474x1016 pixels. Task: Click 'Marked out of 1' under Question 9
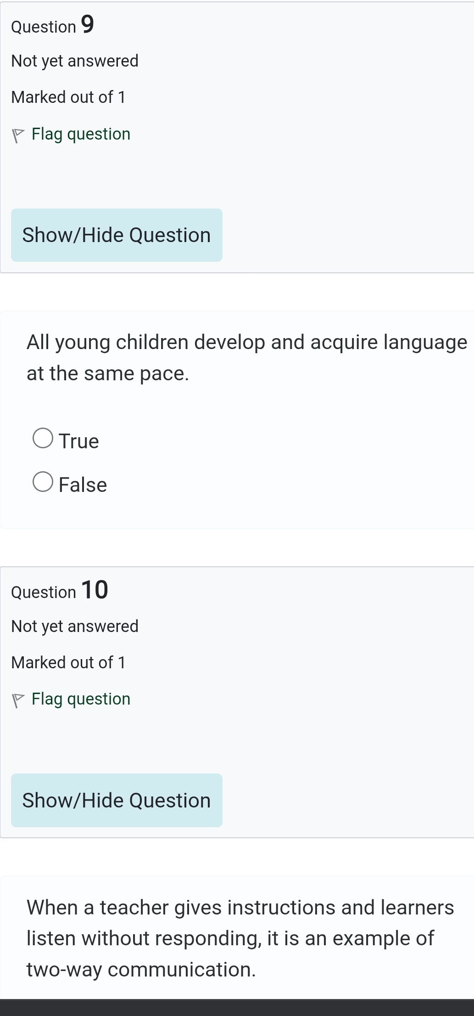[x=69, y=96]
